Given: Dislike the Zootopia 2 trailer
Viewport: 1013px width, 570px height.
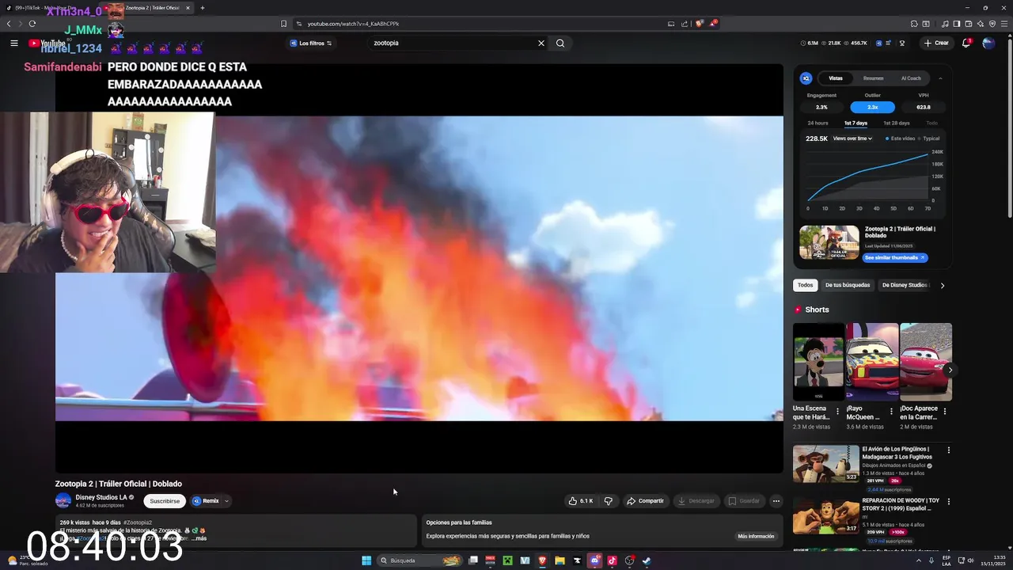Looking at the screenshot, I should pos(608,500).
